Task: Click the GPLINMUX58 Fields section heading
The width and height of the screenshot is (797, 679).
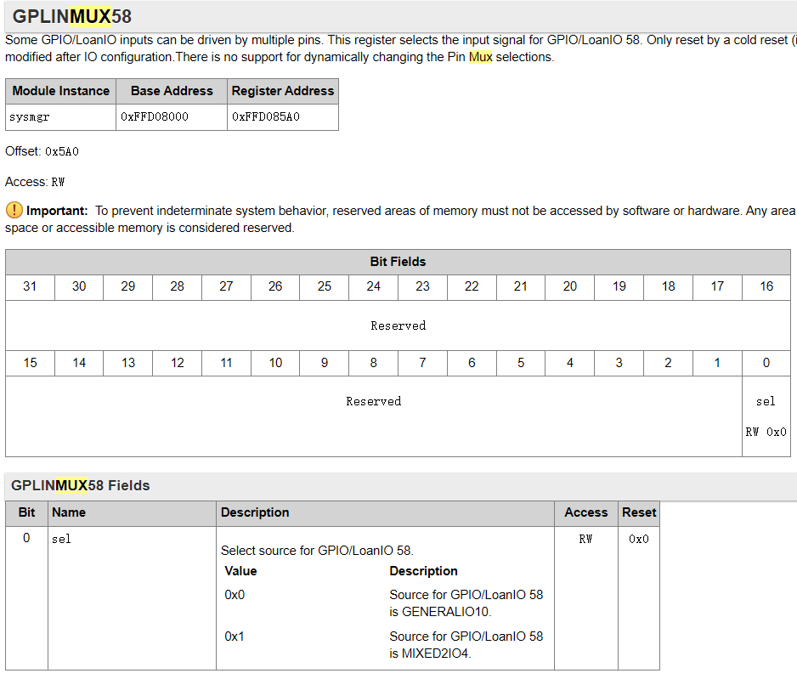Action: (x=81, y=485)
